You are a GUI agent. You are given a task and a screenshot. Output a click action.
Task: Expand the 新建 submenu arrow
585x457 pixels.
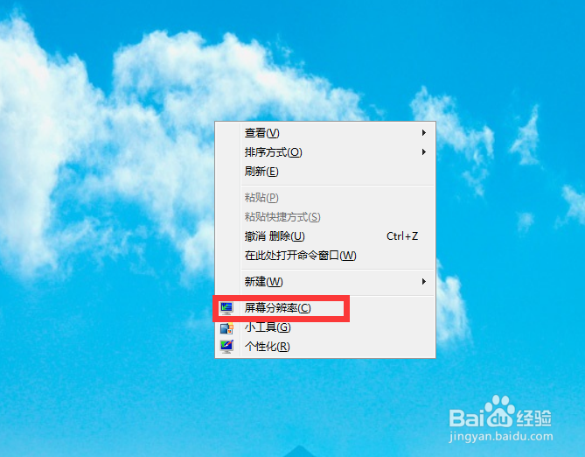click(x=424, y=281)
